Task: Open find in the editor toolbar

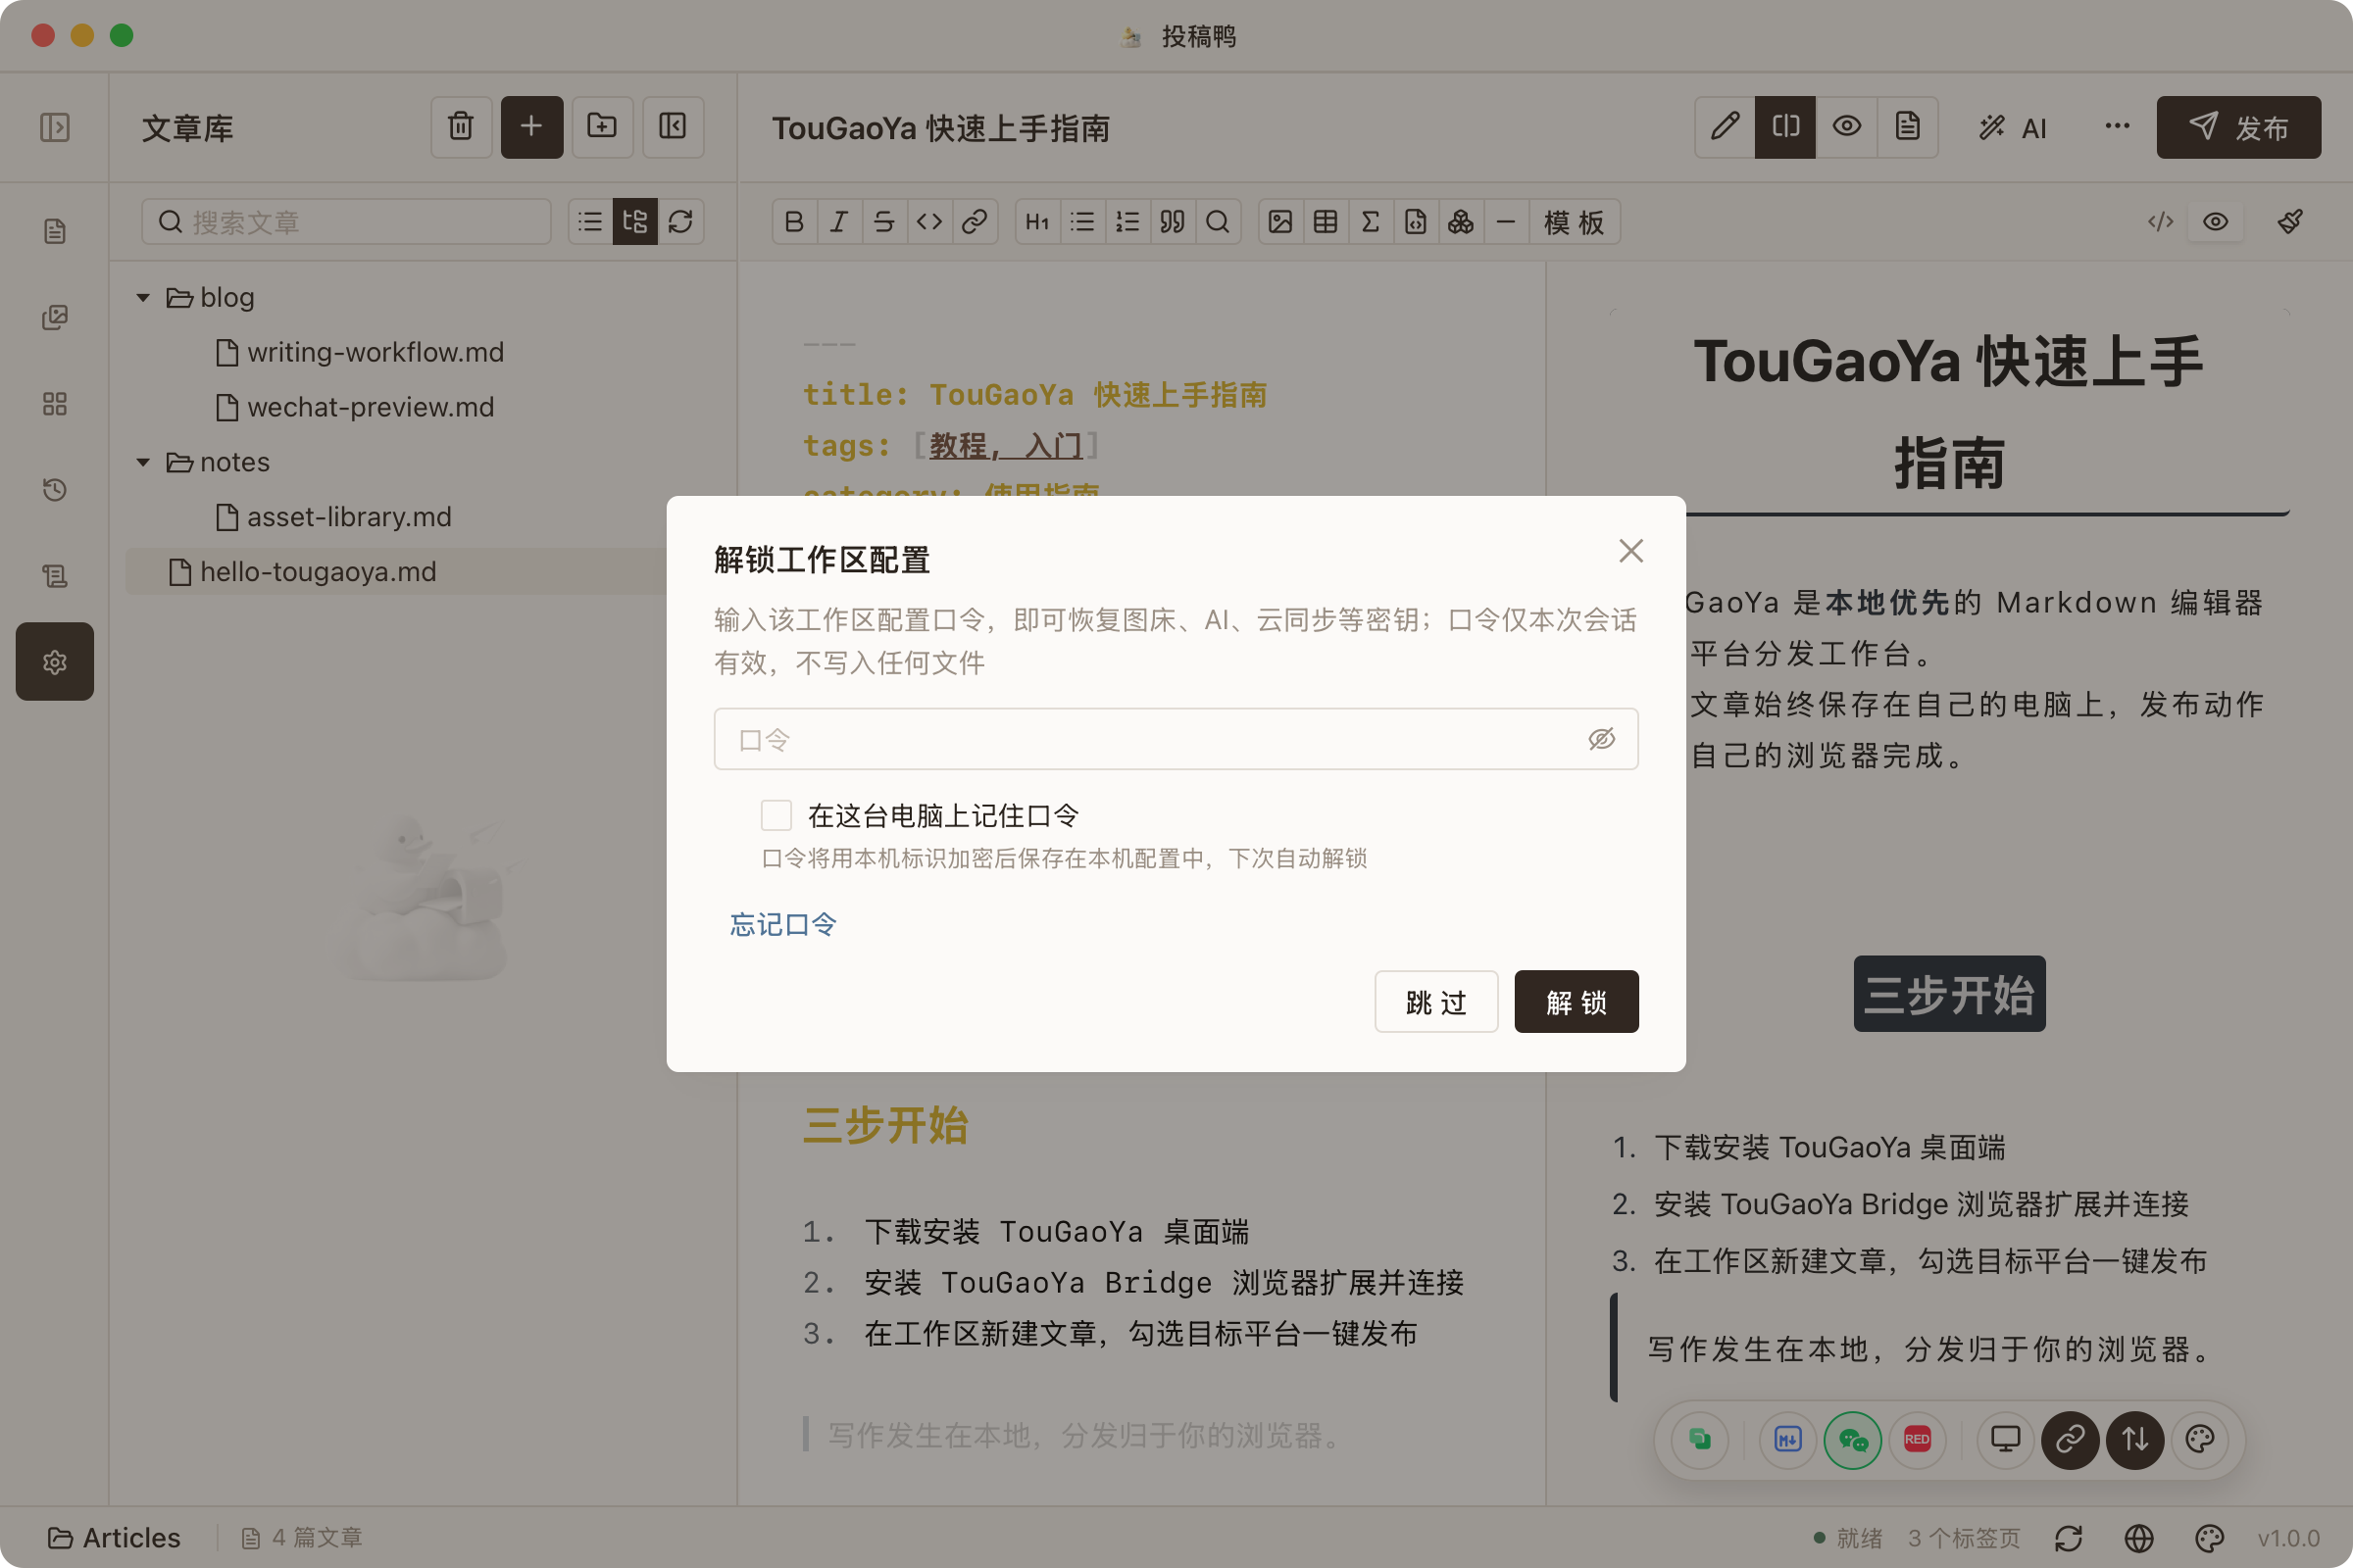Action: (x=1218, y=222)
